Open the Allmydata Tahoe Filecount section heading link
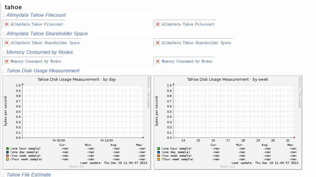This screenshot has height=177, width=316. 36,15
